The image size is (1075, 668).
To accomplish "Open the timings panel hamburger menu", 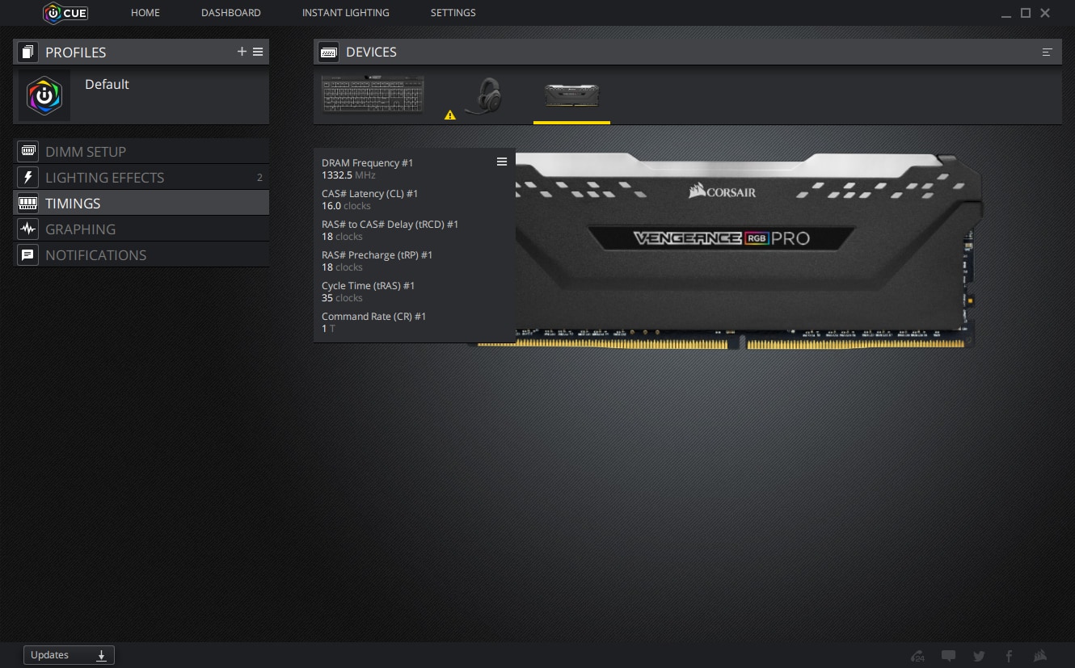I will point(502,162).
